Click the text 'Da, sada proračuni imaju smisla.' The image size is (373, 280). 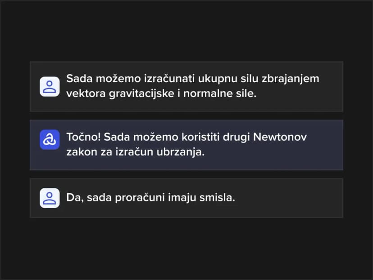[150, 198]
